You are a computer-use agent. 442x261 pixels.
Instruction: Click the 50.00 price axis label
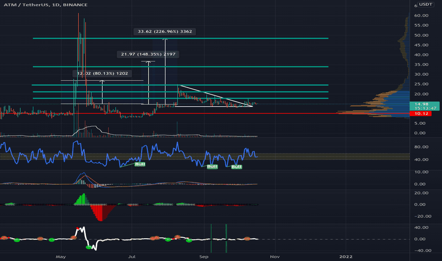[x=421, y=35]
